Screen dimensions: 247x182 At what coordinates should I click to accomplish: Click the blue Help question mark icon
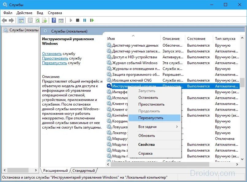point(54,20)
